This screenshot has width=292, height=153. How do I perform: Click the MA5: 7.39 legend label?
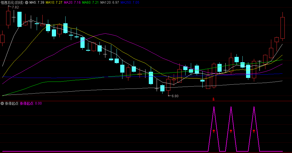37,3
